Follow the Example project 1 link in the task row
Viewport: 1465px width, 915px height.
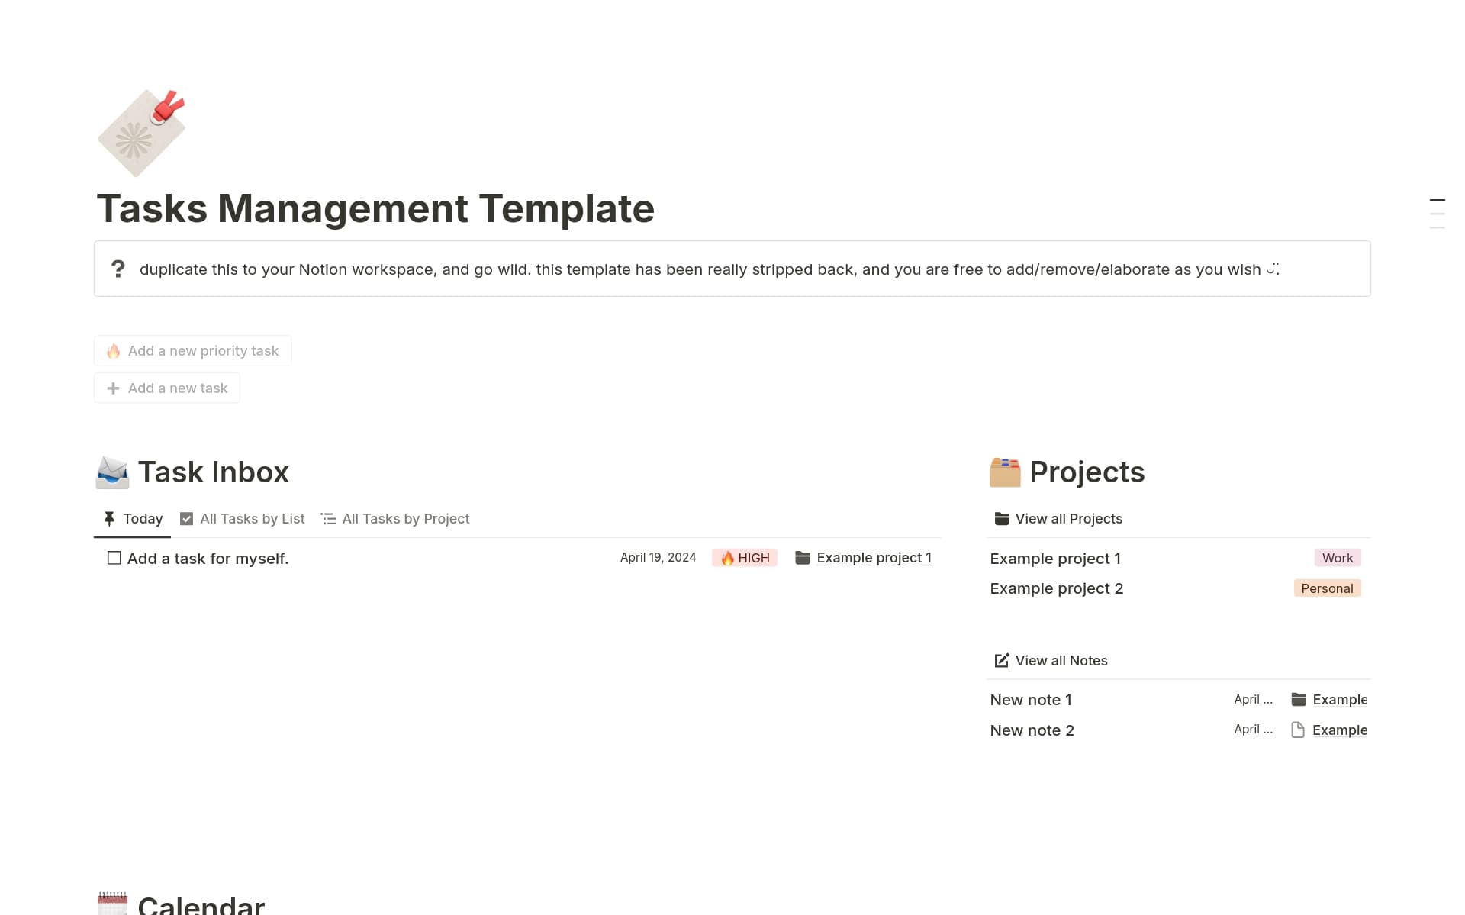[874, 558]
